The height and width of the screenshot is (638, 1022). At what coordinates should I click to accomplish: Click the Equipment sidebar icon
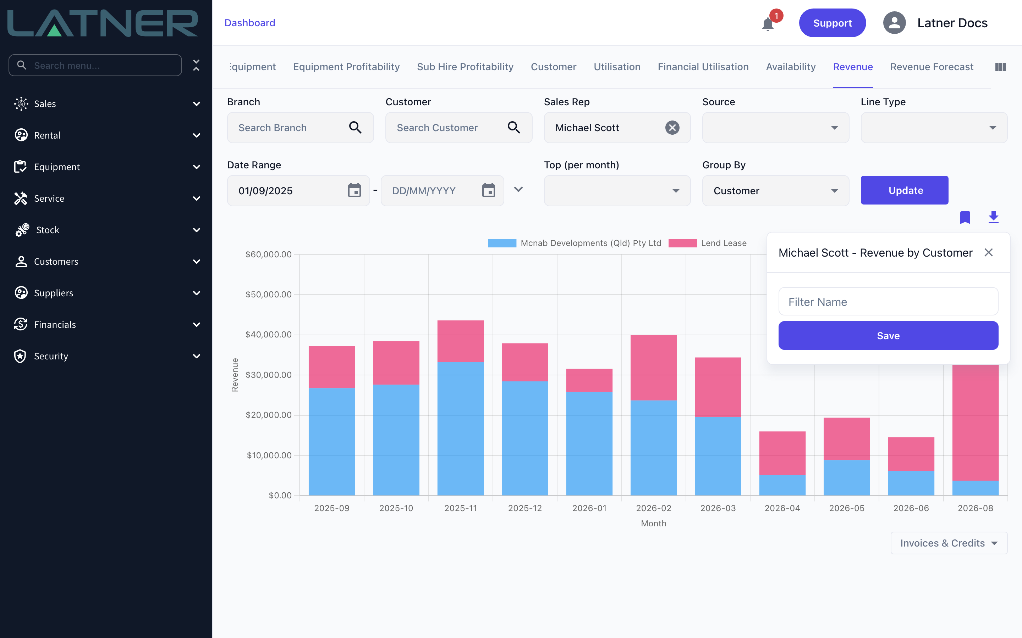[x=21, y=167]
